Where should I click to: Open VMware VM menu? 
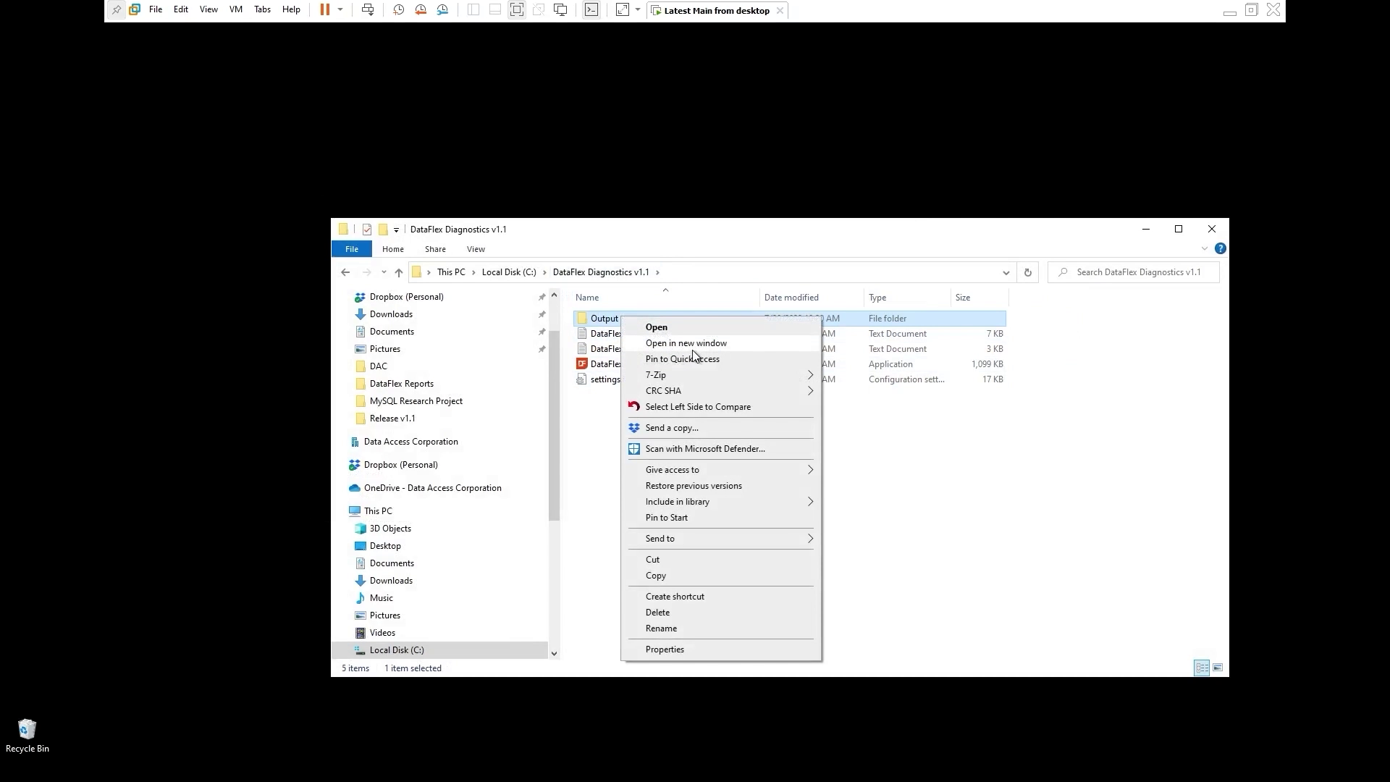click(236, 10)
